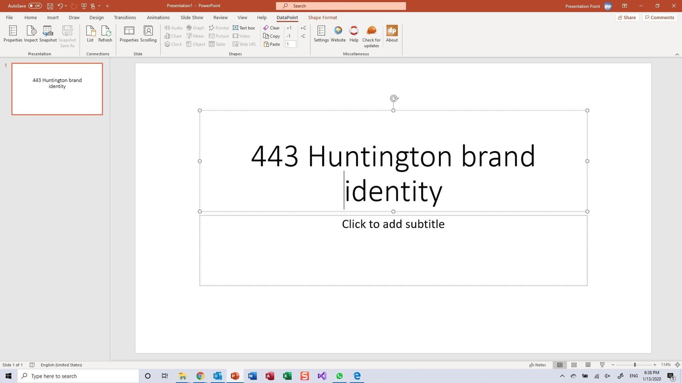682x383 pixels.
Task: Open the connections List
Action: 90,34
